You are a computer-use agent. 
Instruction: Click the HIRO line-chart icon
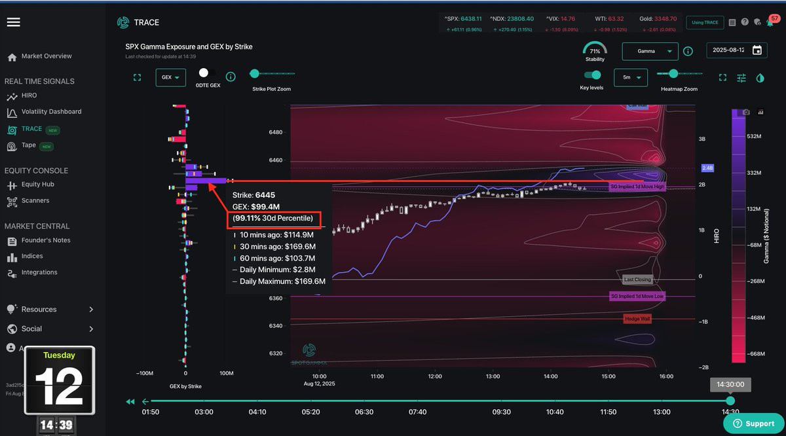coord(12,96)
